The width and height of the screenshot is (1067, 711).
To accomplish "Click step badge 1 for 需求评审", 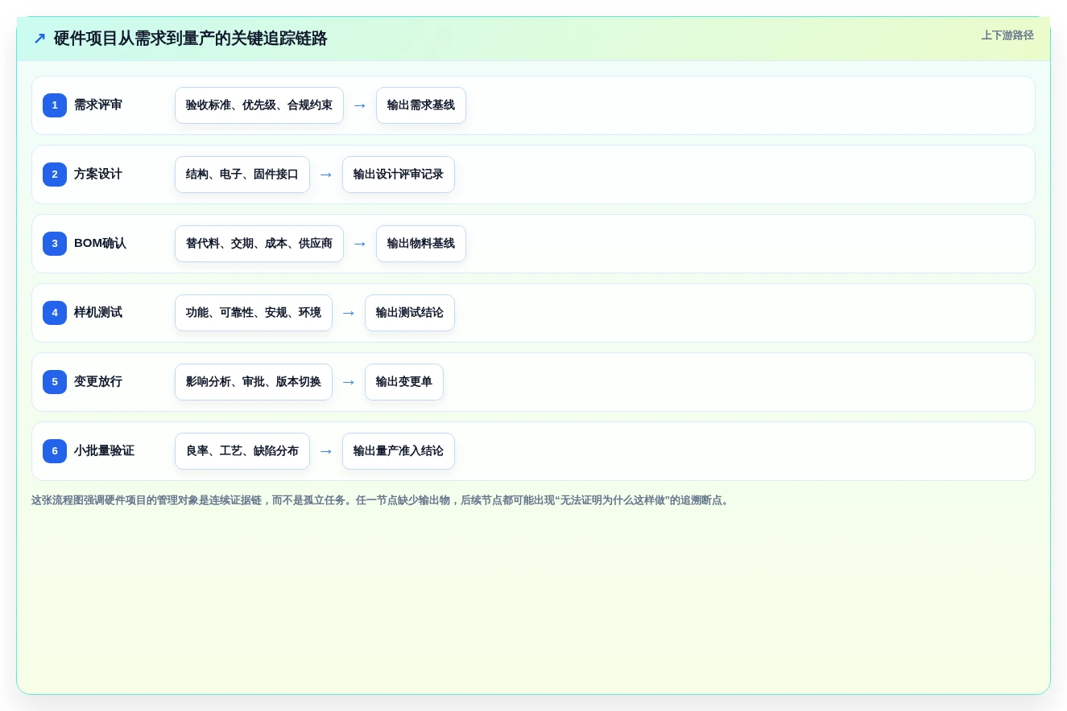I will click(55, 105).
